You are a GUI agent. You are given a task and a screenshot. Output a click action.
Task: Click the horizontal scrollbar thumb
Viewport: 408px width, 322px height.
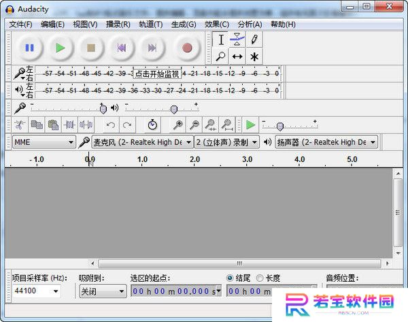[239, 263]
